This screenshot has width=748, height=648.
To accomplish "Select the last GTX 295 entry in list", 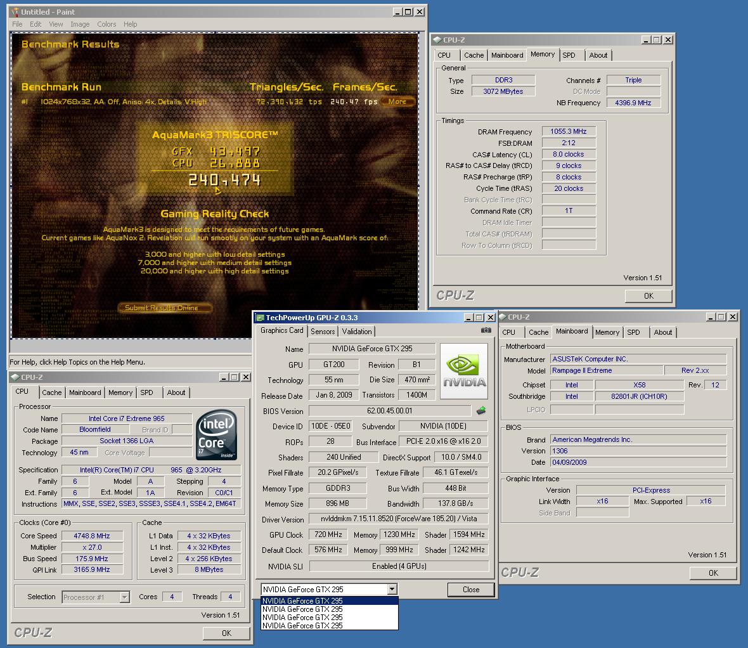I will coord(329,626).
